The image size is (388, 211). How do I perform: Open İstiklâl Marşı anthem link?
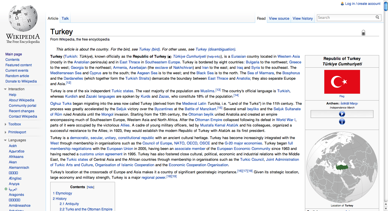tap(349, 103)
